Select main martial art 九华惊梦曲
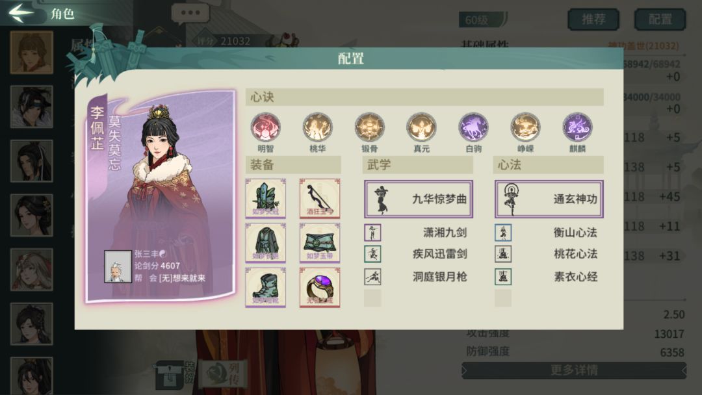 [418, 199]
